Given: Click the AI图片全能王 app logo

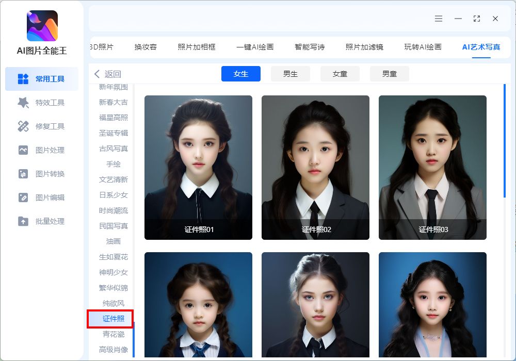Looking at the screenshot, I should (x=42, y=26).
